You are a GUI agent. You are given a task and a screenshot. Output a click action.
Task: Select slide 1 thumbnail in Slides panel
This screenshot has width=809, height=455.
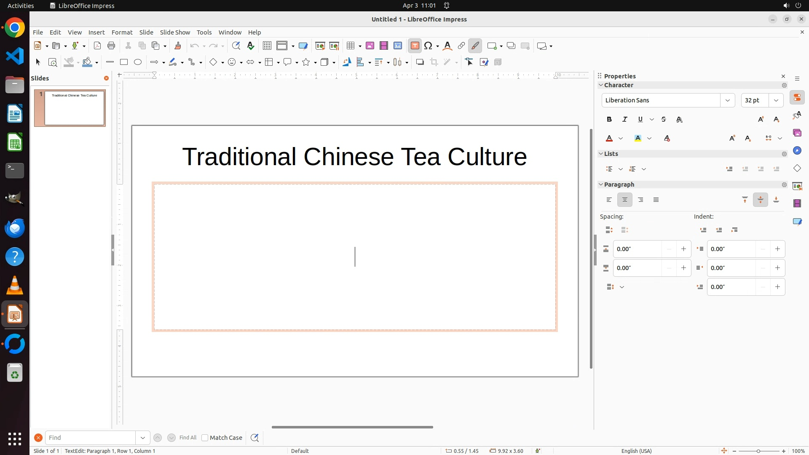tap(75, 108)
